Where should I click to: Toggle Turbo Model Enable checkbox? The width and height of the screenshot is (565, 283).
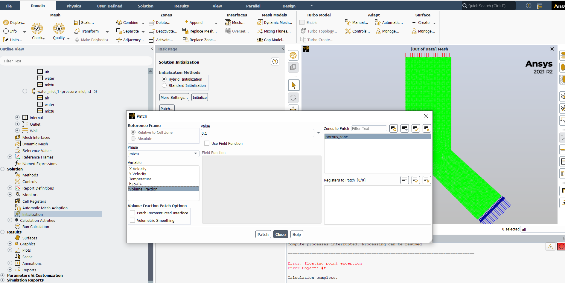[x=302, y=22]
